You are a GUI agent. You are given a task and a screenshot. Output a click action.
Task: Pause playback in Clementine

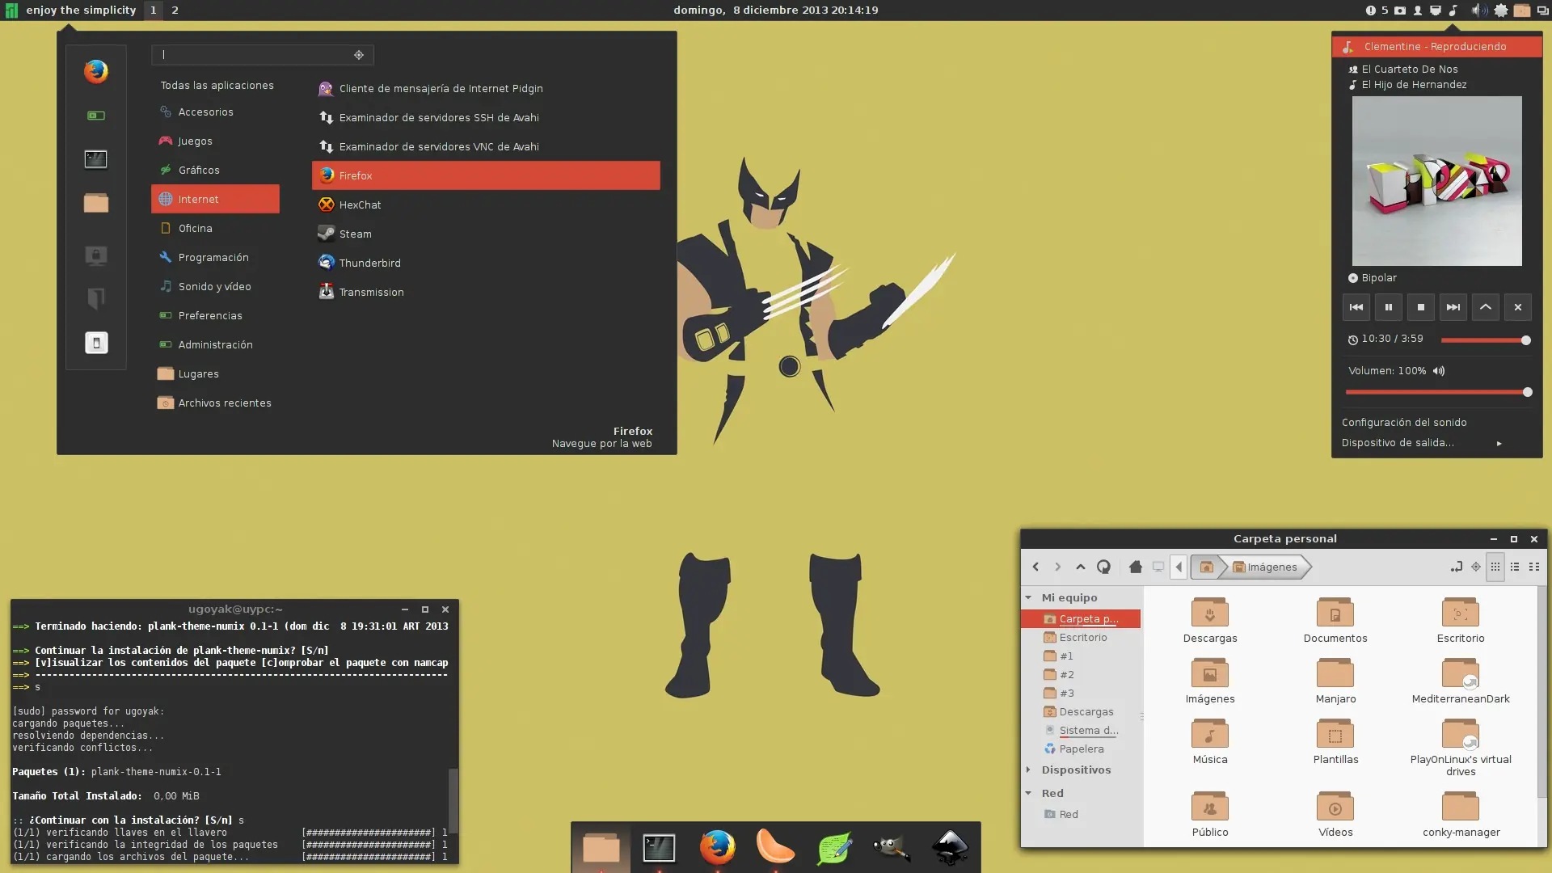pos(1389,307)
